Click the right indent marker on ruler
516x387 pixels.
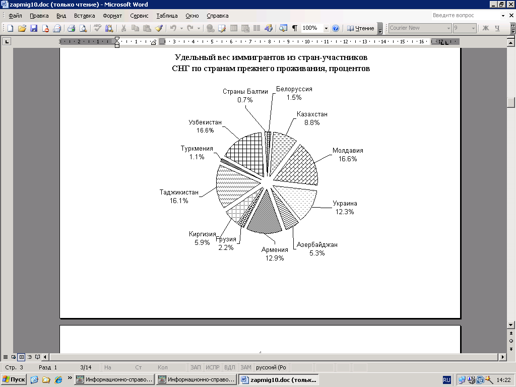[x=153, y=42]
